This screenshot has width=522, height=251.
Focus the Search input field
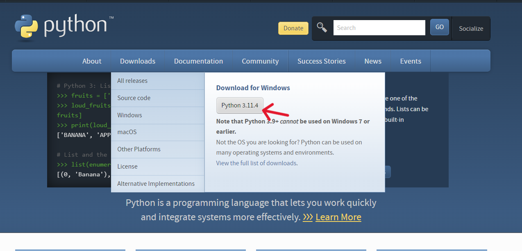tap(379, 28)
